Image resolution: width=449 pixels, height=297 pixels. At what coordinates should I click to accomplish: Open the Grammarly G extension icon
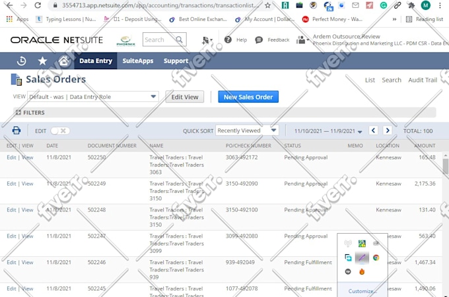tap(384, 5)
